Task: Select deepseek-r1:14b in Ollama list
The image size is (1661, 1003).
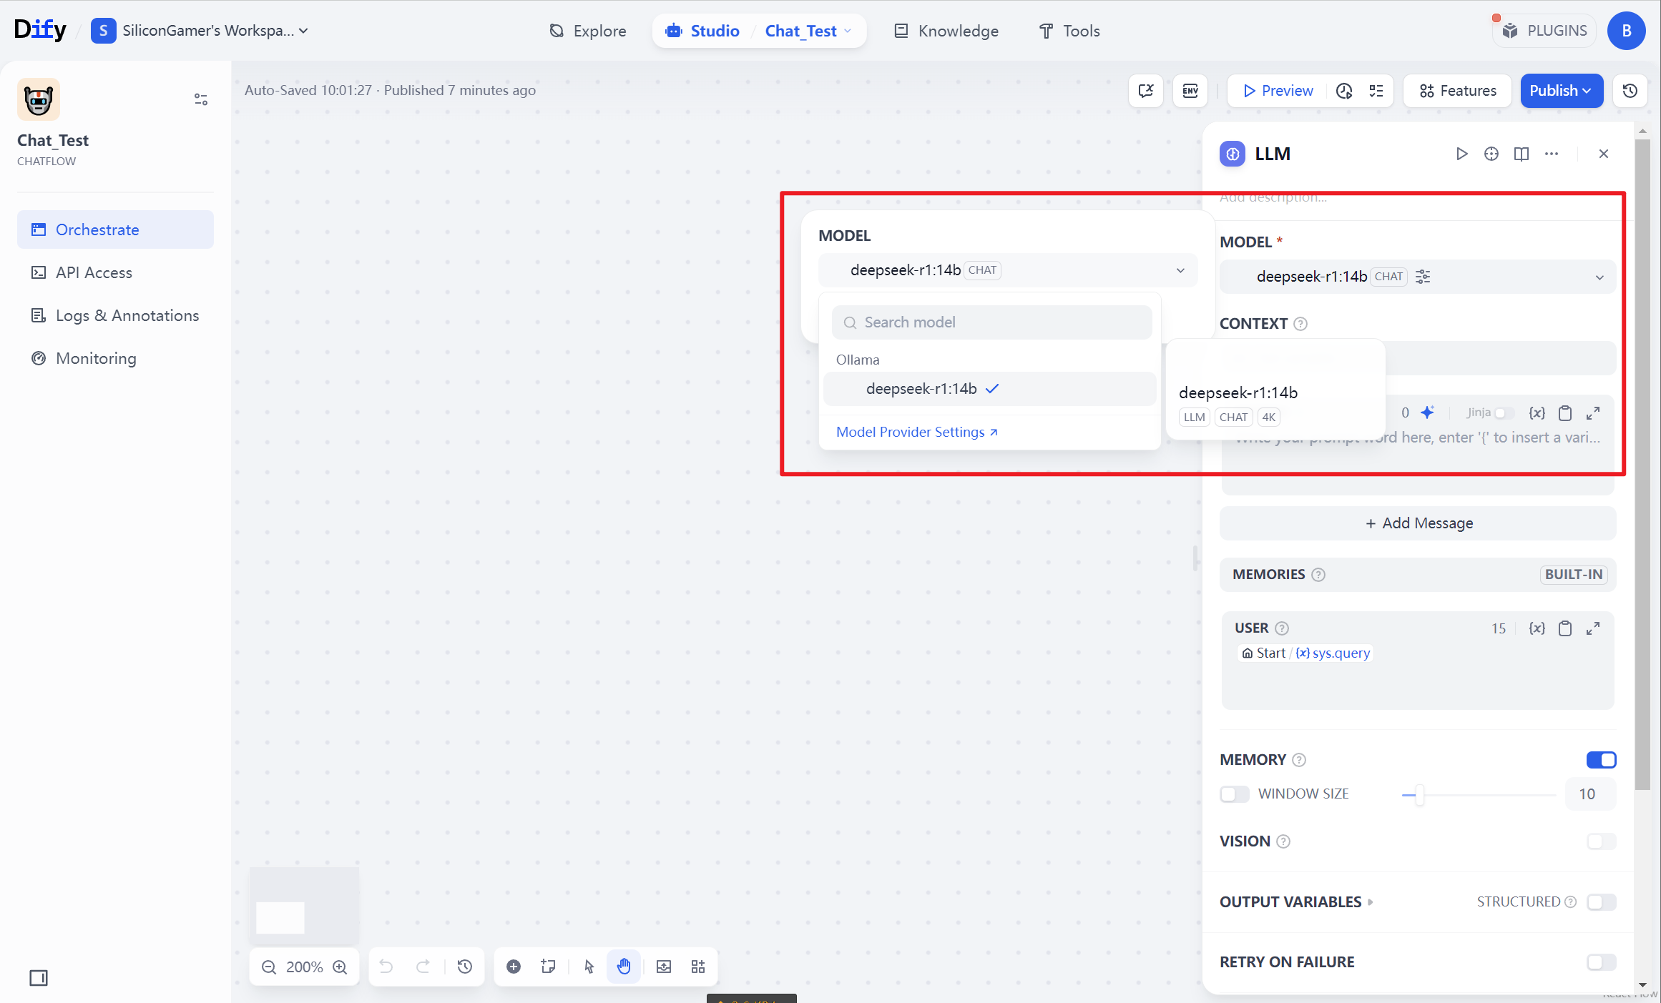Action: [x=990, y=389]
